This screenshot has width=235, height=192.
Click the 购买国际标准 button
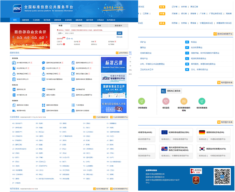click(225, 83)
